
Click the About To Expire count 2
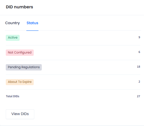tap(139, 82)
